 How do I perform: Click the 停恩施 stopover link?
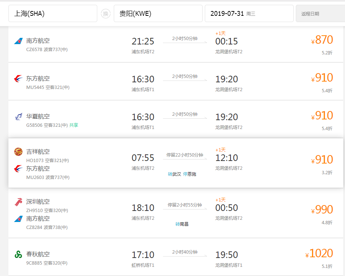(189, 174)
